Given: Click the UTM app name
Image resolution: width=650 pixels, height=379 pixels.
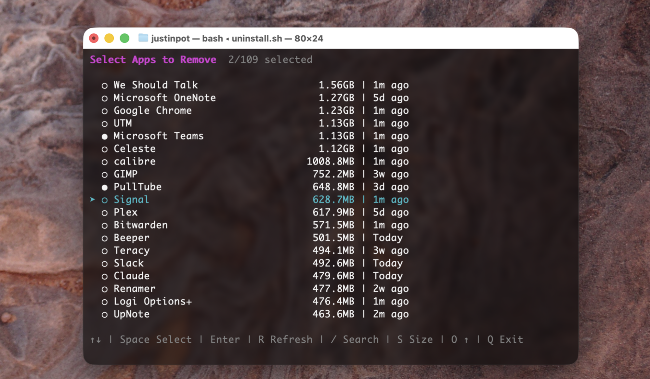Looking at the screenshot, I should (x=123, y=123).
